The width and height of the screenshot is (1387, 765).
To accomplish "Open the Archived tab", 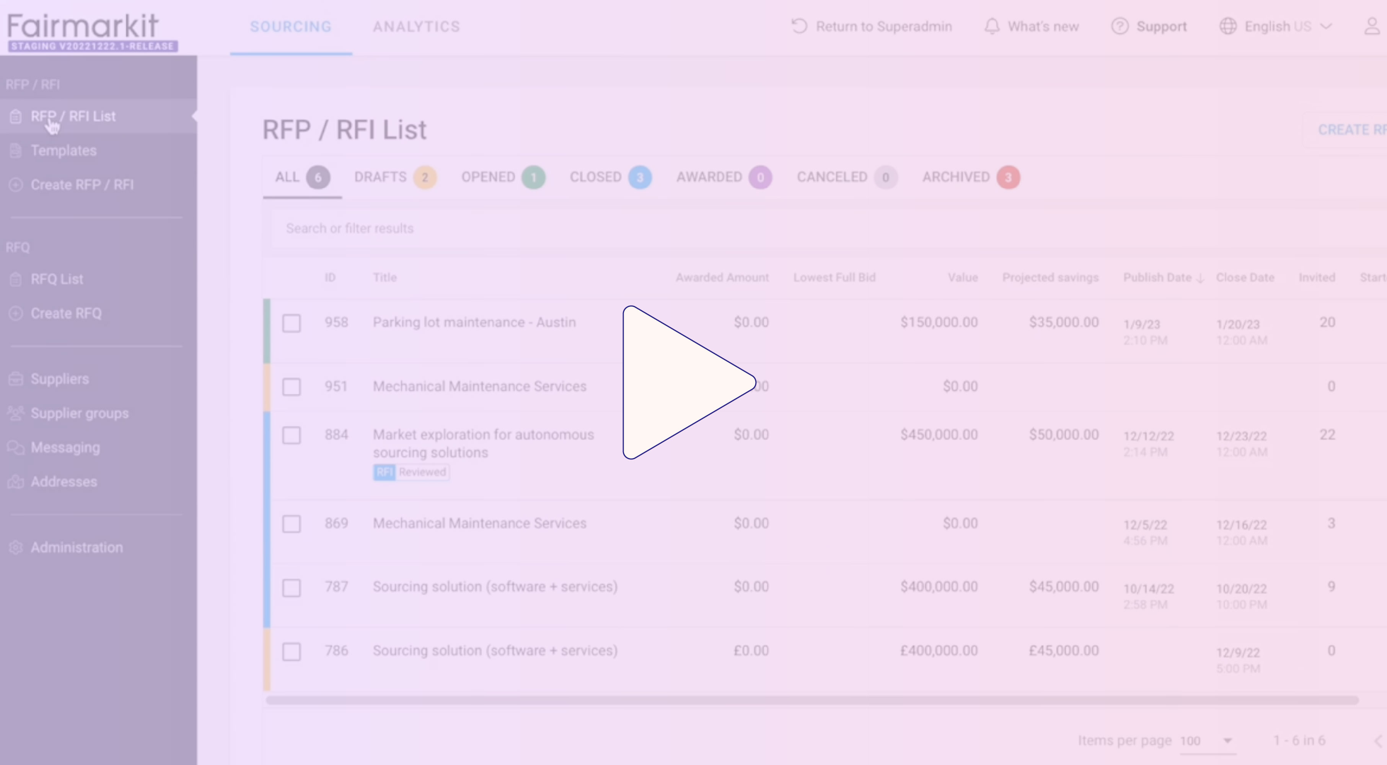I will pos(971,177).
